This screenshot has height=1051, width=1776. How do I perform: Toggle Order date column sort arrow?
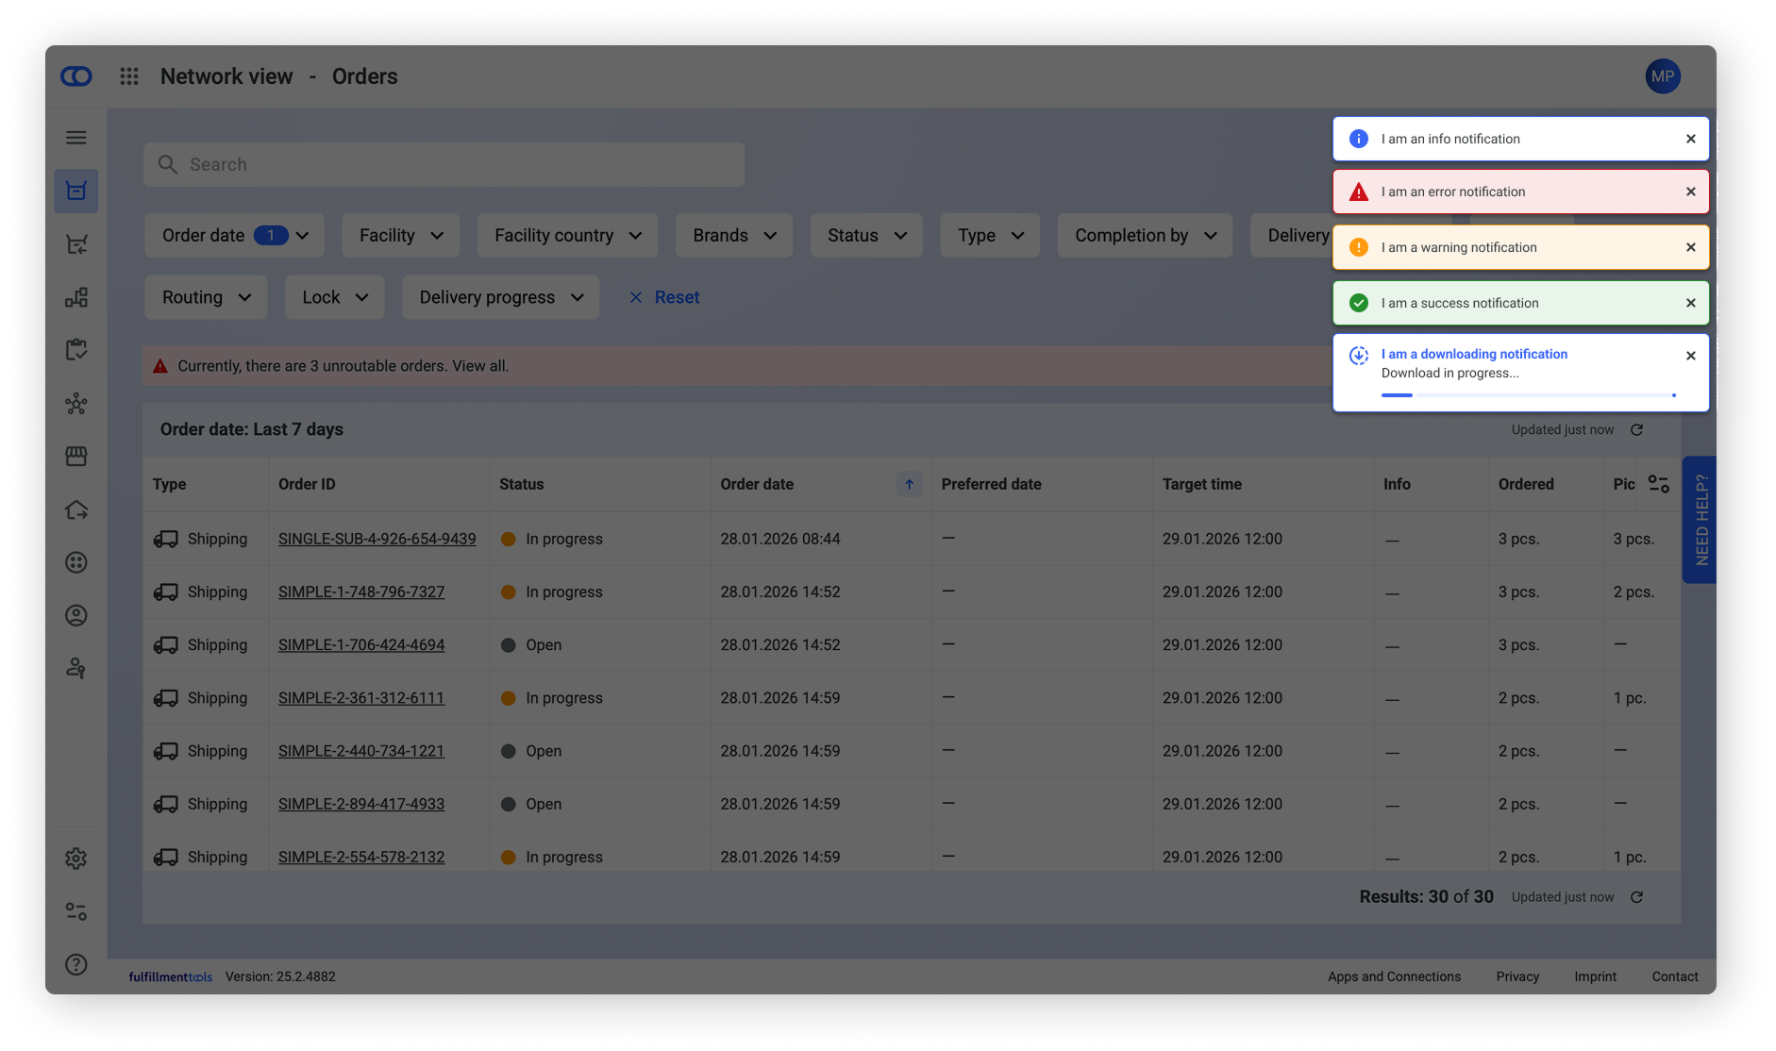click(x=909, y=484)
